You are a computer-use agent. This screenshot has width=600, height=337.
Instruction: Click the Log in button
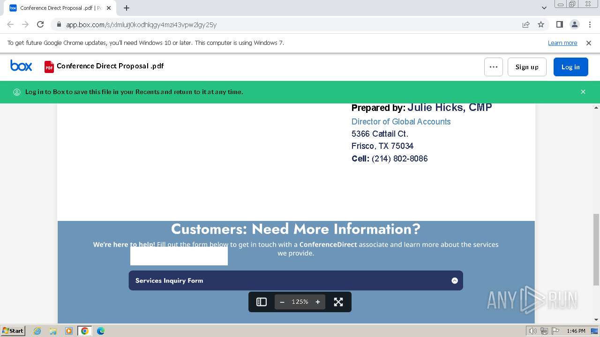(x=570, y=67)
